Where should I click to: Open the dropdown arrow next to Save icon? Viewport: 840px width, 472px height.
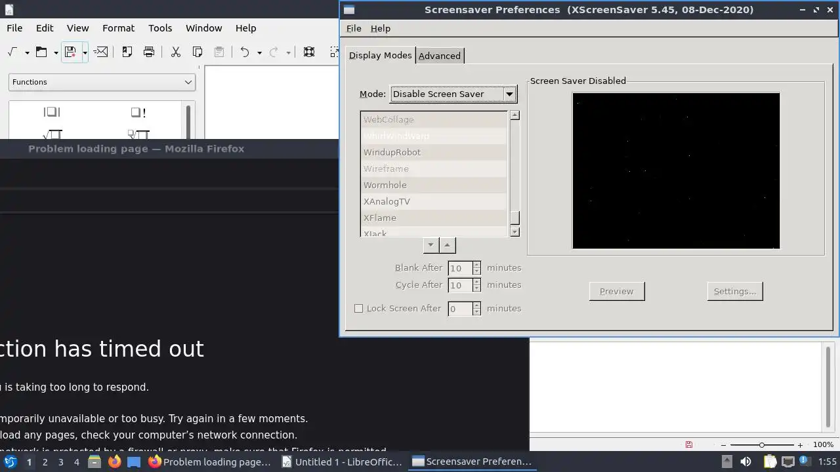click(x=85, y=52)
